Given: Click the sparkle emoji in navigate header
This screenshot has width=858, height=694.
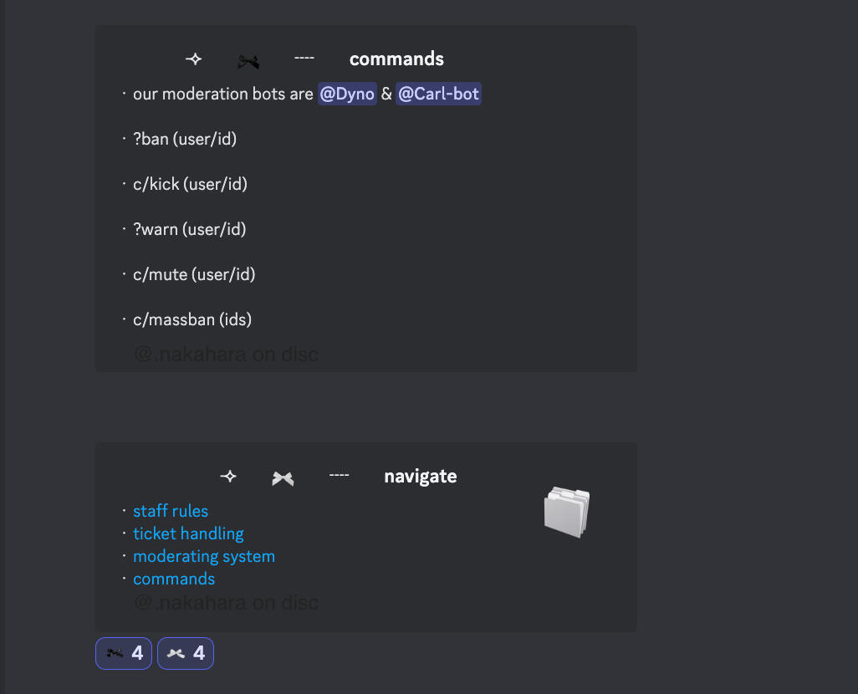Looking at the screenshot, I should (x=228, y=477).
